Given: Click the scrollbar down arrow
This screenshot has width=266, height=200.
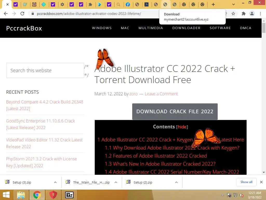Looking at the screenshot, I should click(264, 172).
